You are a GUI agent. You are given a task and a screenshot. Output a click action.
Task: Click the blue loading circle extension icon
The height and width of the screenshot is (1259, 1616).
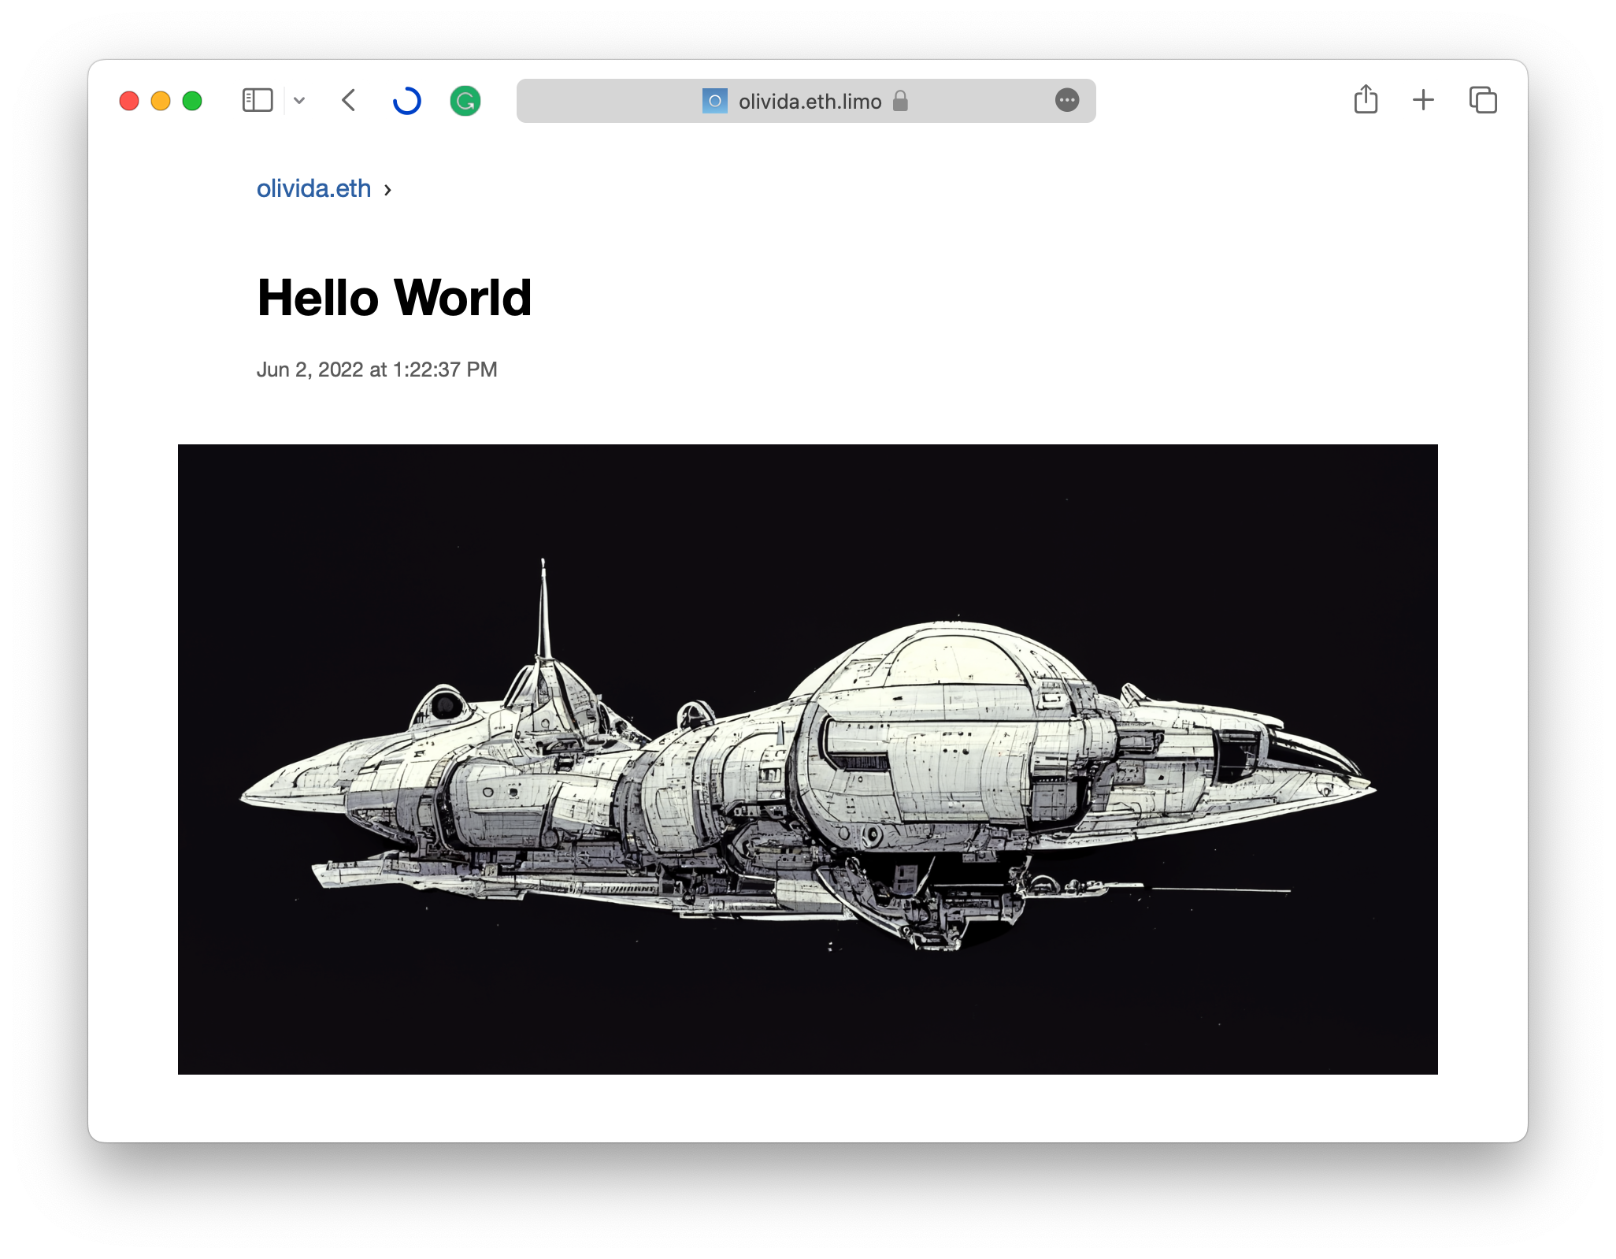coord(407,101)
